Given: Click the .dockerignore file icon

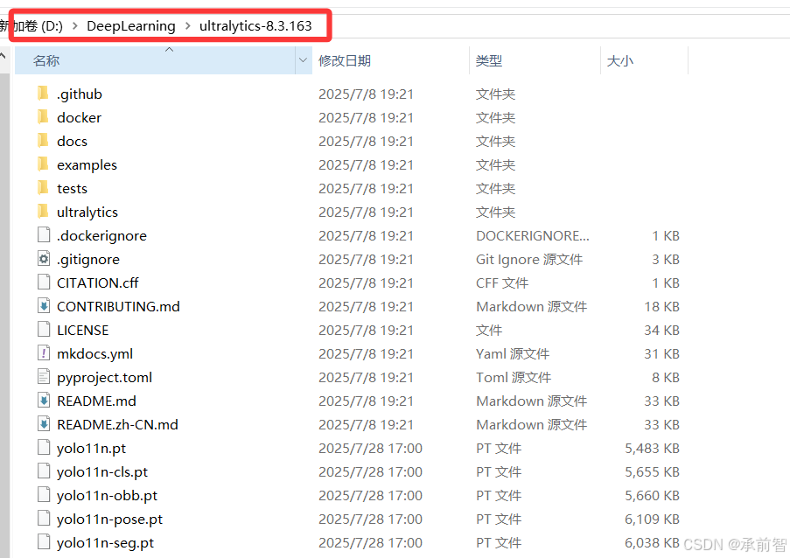Looking at the screenshot, I should point(44,235).
